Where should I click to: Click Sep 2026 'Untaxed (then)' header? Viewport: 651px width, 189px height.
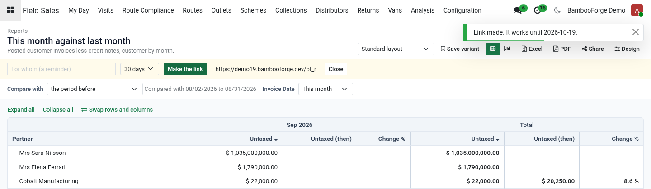tap(331, 139)
